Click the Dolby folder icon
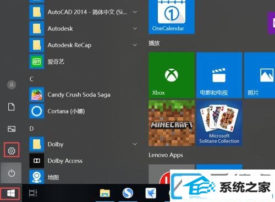 click(37, 144)
